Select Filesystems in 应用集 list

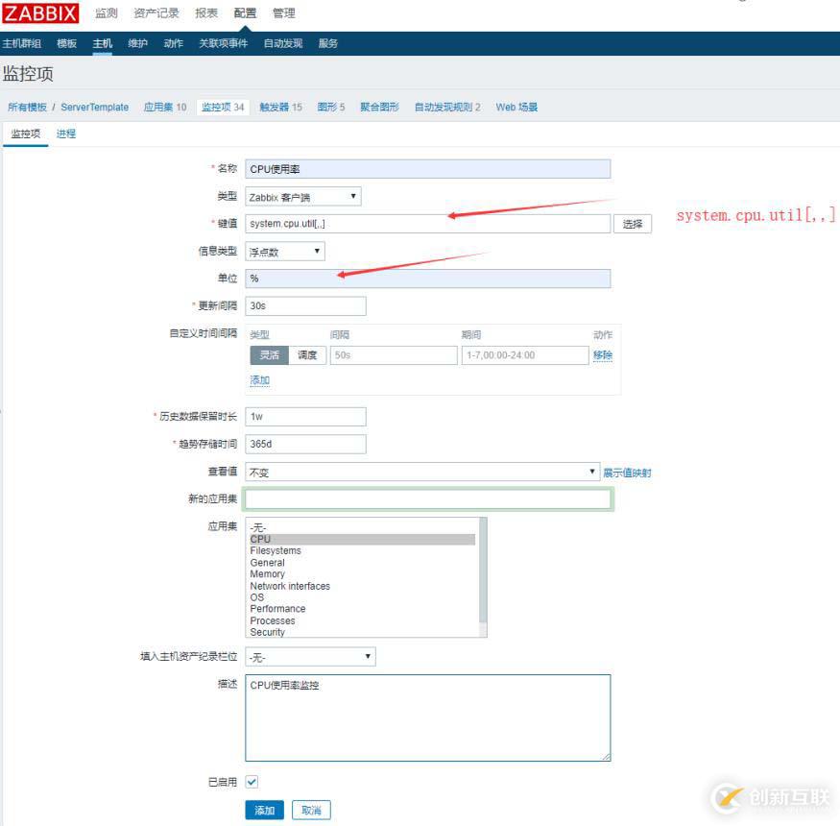coord(362,551)
